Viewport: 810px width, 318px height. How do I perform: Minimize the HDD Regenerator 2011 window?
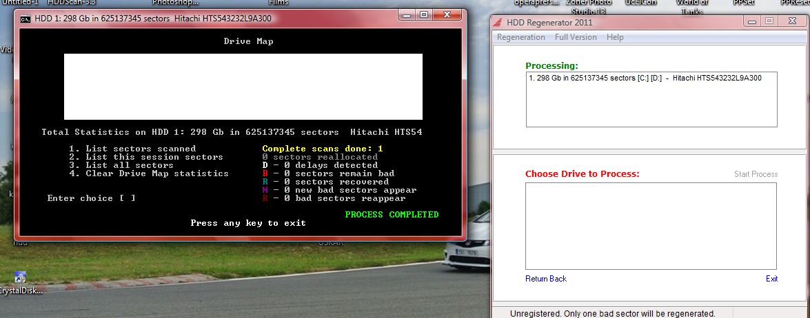(x=751, y=21)
